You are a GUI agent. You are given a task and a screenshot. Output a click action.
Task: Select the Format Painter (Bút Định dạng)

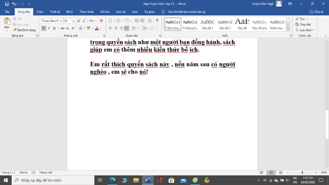24,30
